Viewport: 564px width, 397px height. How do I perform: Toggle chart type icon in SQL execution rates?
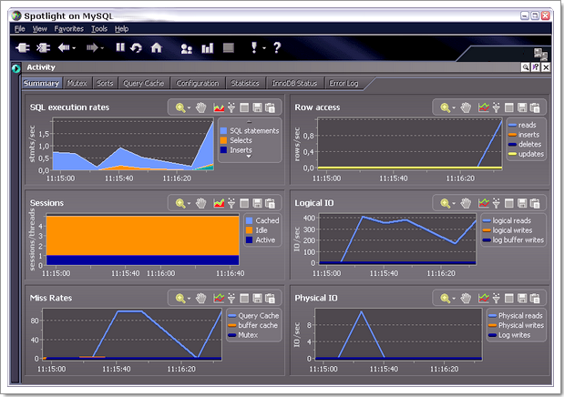point(219,107)
